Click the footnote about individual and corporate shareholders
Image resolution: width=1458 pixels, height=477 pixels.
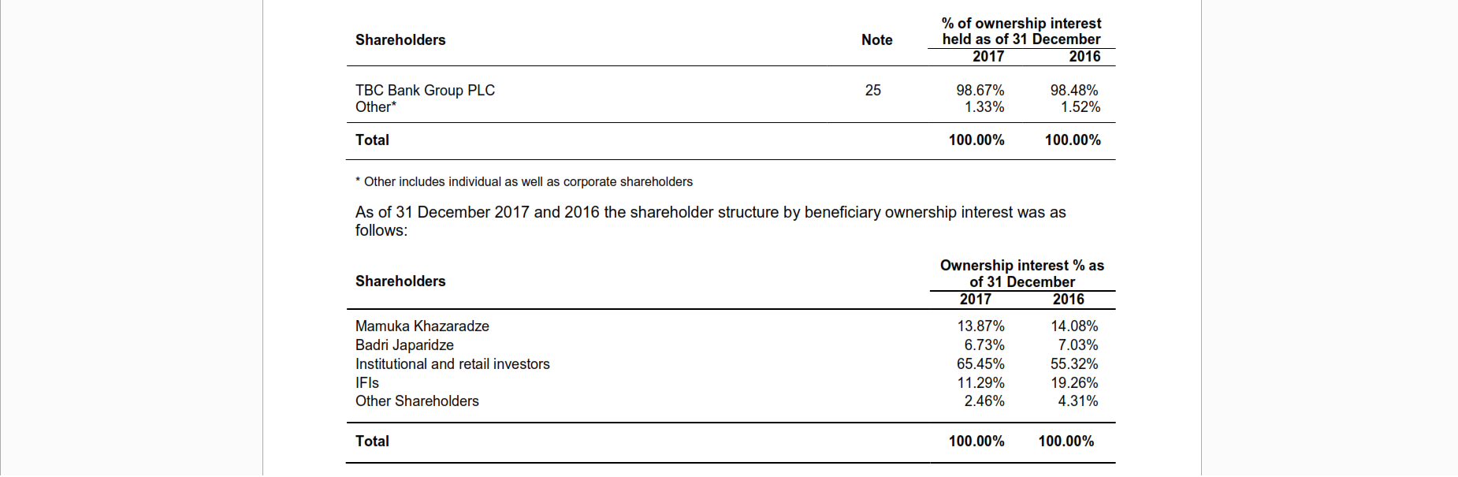[x=524, y=182]
